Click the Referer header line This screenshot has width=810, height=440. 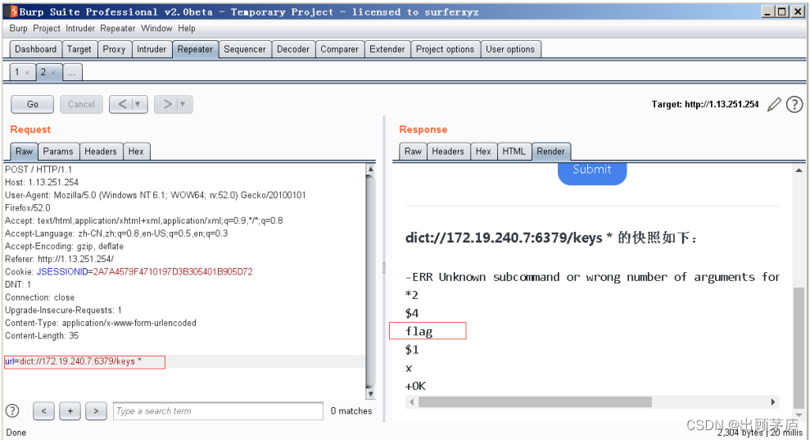[60, 259]
